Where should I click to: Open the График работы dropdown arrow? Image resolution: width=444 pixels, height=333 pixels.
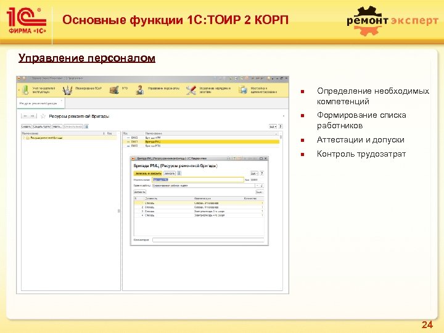[257, 186]
